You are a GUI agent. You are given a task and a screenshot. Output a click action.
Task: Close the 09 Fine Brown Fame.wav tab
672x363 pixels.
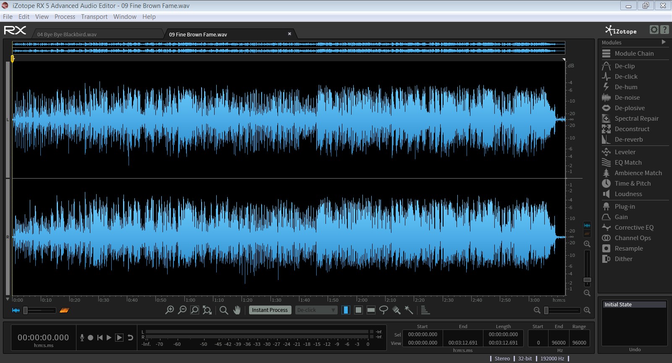pyautogui.click(x=289, y=34)
